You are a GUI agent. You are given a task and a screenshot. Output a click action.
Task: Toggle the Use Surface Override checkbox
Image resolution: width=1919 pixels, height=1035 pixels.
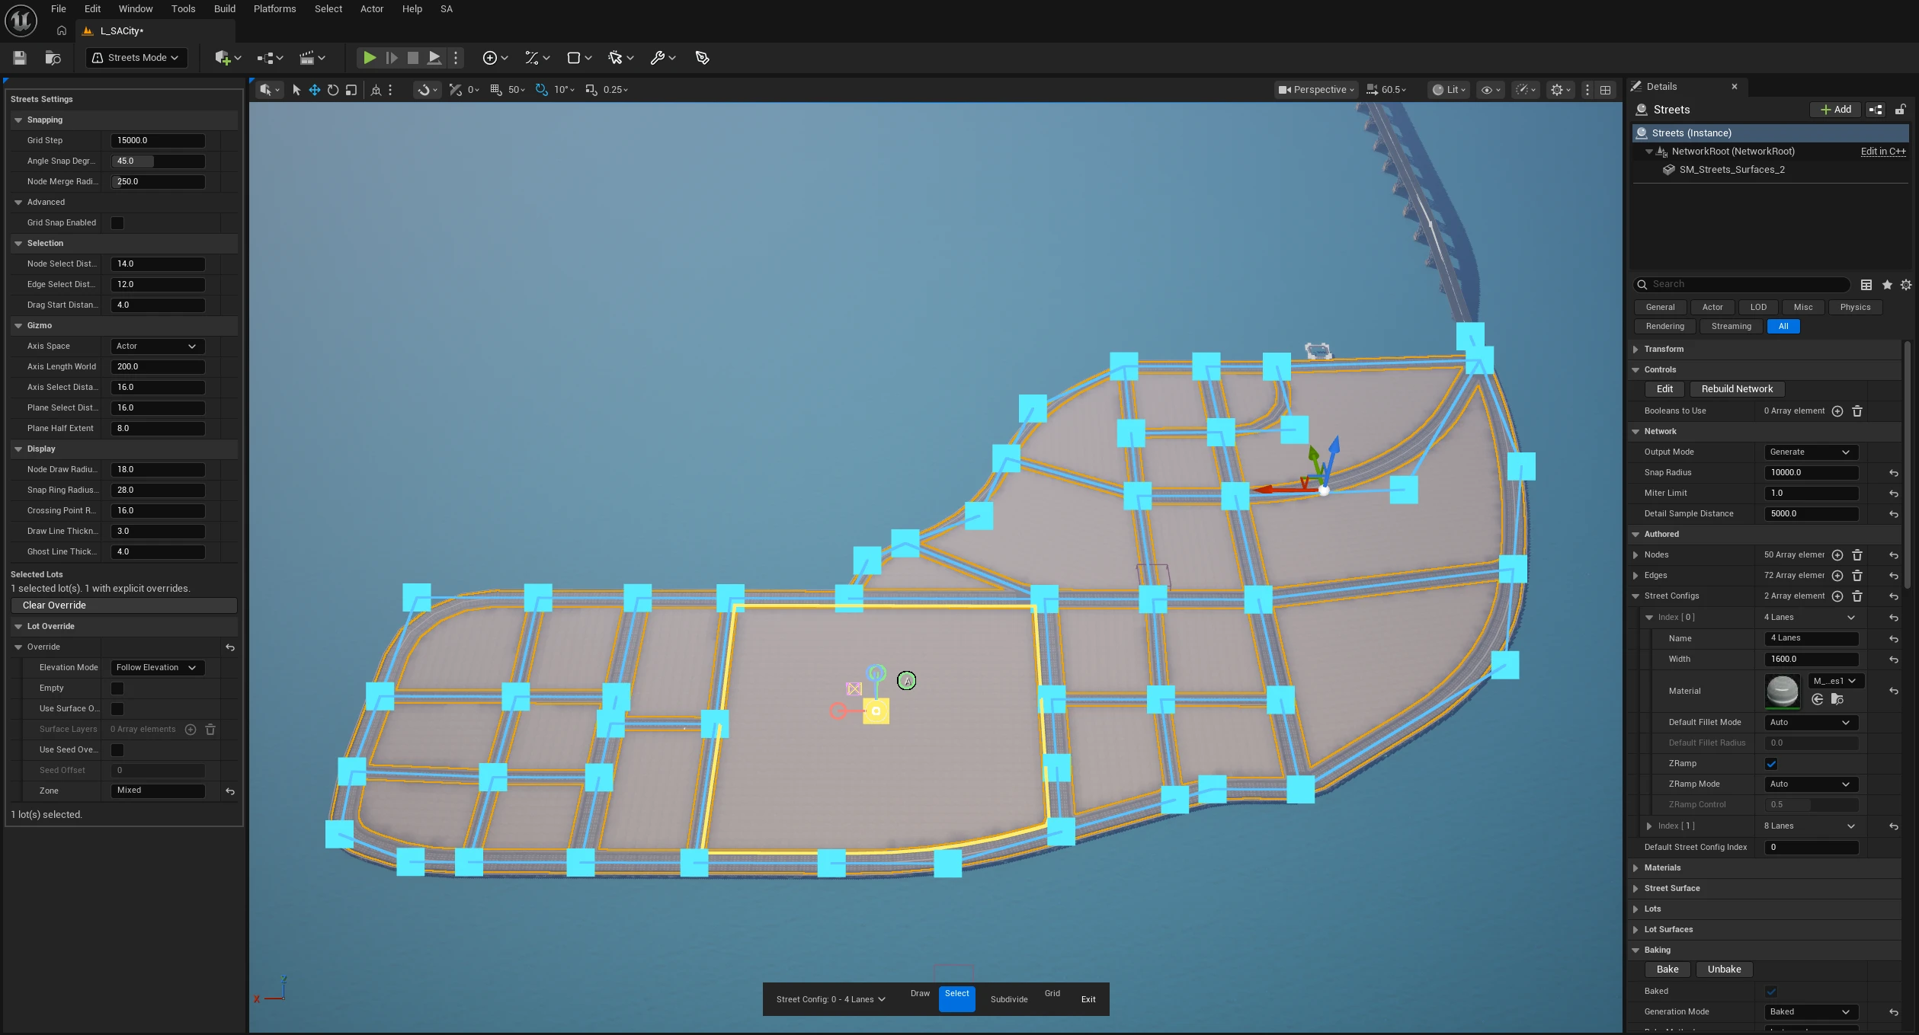(117, 709)
